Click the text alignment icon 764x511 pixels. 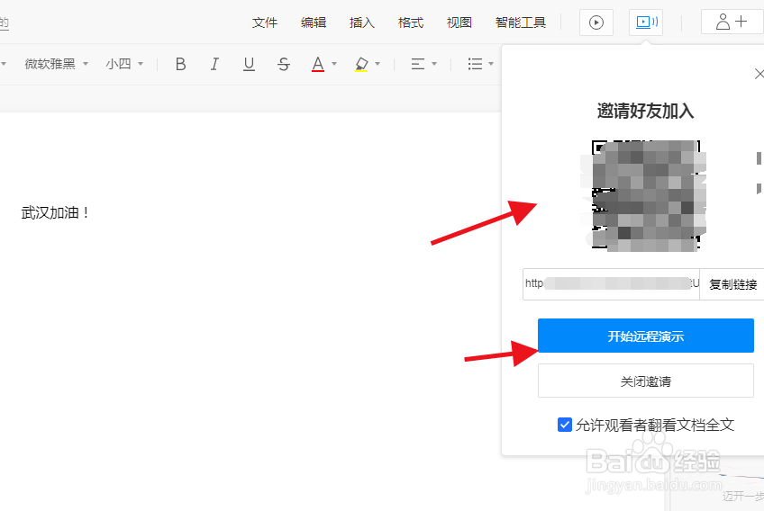point(417,64)
